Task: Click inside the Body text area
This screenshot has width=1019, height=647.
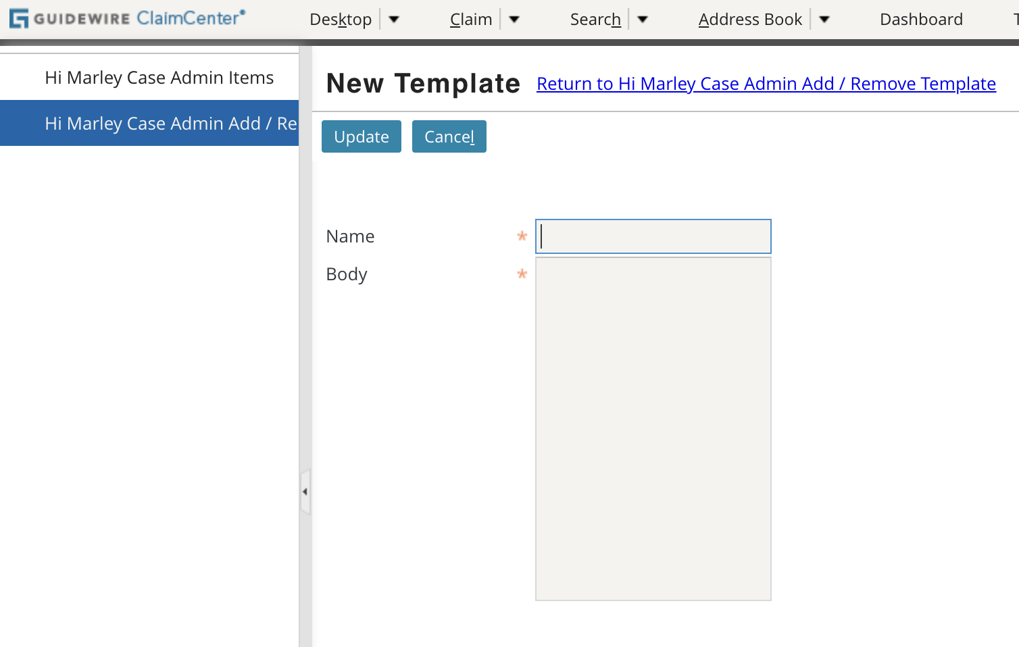Action: click(x=652, y=425)
